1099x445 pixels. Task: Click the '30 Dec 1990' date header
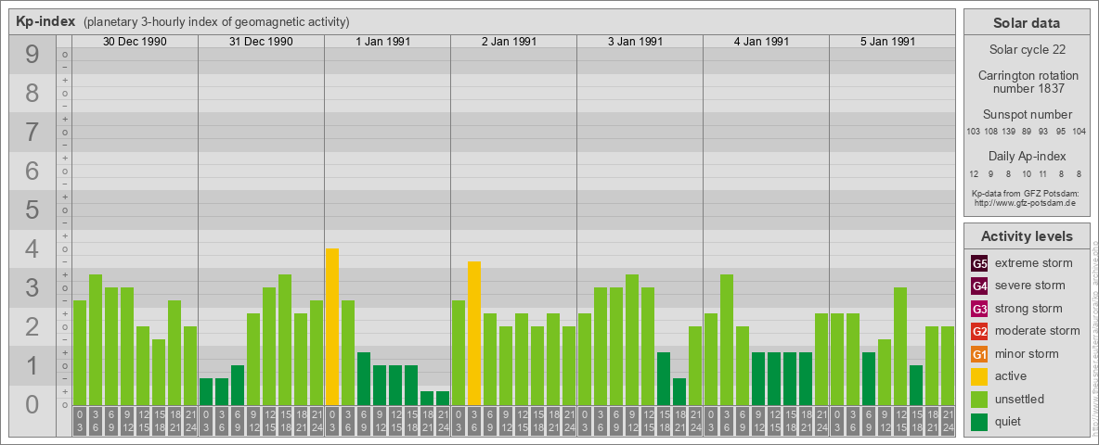coord(135,42)
